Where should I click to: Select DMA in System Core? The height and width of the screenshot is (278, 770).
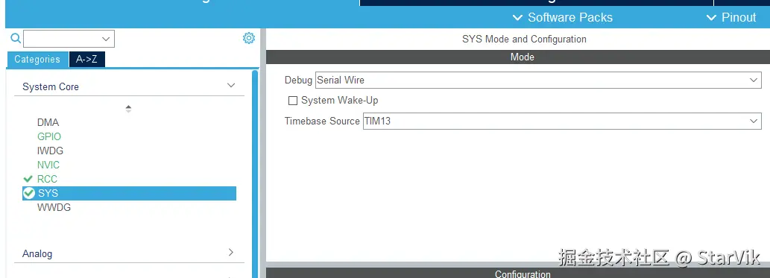pos(48,123)
